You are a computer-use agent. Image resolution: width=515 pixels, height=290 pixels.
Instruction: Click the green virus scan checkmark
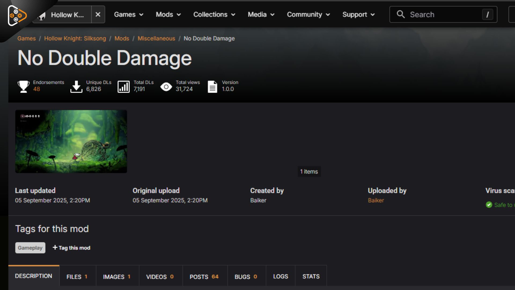point(489,205)
